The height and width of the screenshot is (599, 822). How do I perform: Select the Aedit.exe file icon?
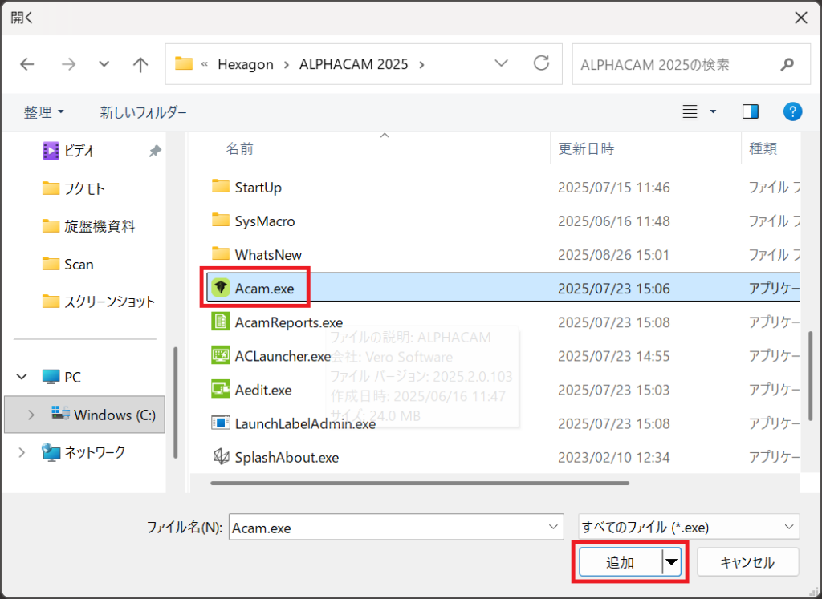tap(221, 390)
